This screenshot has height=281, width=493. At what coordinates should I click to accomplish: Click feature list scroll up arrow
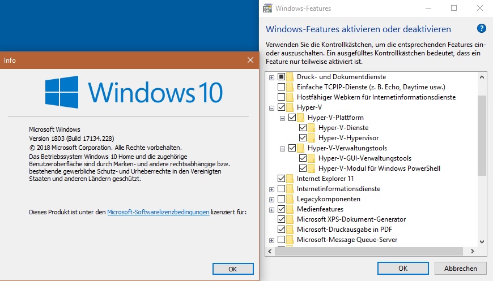tap(482, 77)
